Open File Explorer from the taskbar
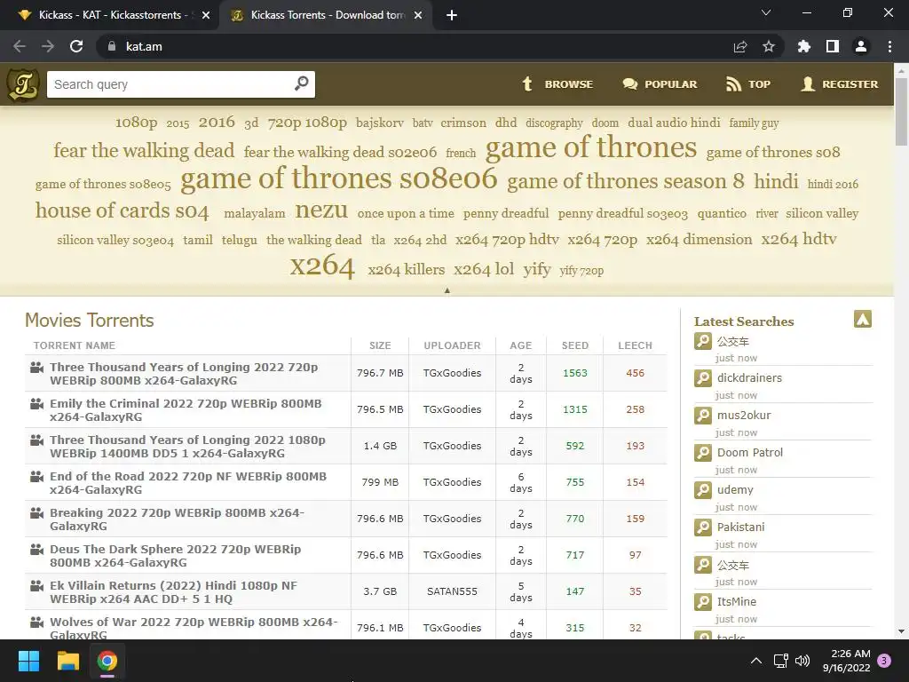This screenshot has height=682, width=909. coord(67,661)
